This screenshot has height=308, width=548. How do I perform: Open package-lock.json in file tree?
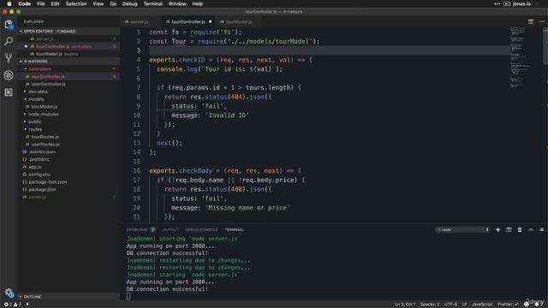point(48,182)
